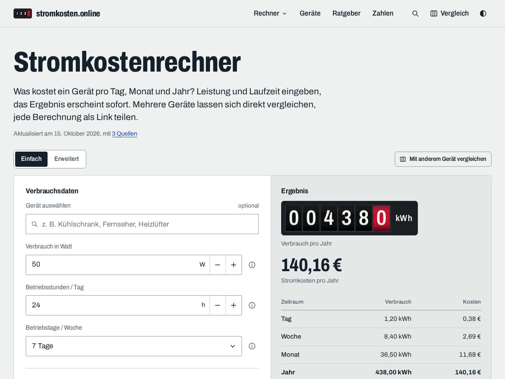Click the Jahr consumption 438,00 kWh

(x=393, y=372)
